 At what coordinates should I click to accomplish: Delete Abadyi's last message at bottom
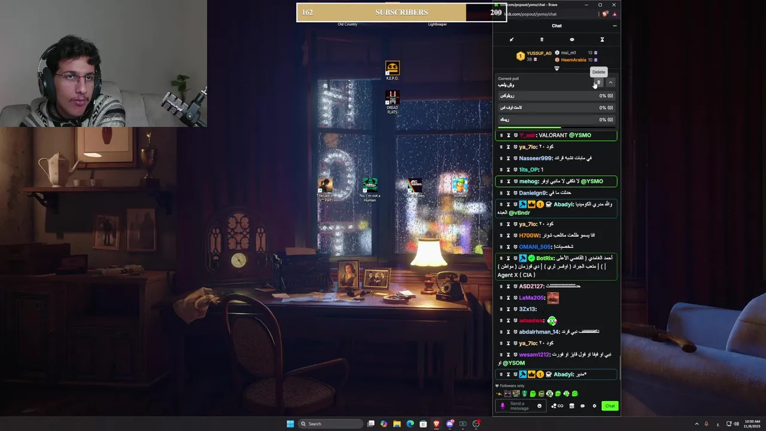tap(501, 374)
